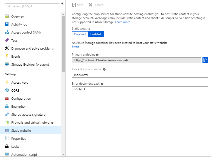The width and height of the screenshot is (211, 157).
Task: Click the Events lightning bolt icon
Action: 7,56
